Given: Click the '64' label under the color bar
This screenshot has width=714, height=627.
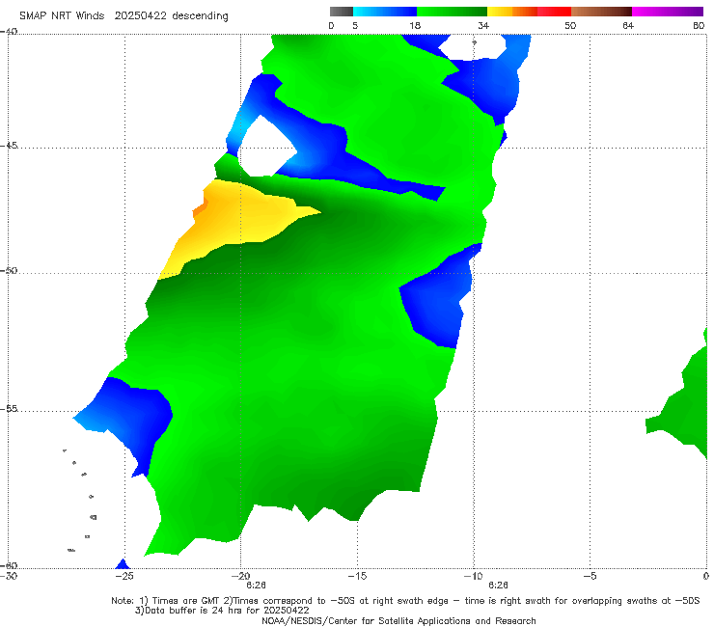Looking at the screenshot, I should click(x=628, y=25).
